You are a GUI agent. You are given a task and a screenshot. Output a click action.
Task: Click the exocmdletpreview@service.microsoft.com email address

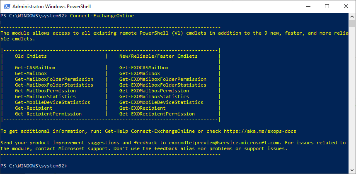225,143
